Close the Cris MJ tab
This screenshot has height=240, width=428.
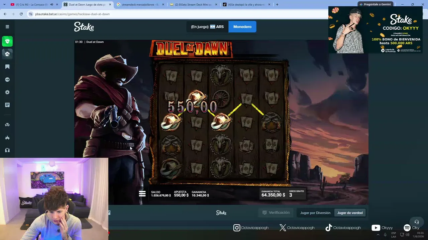click(57, 5)
